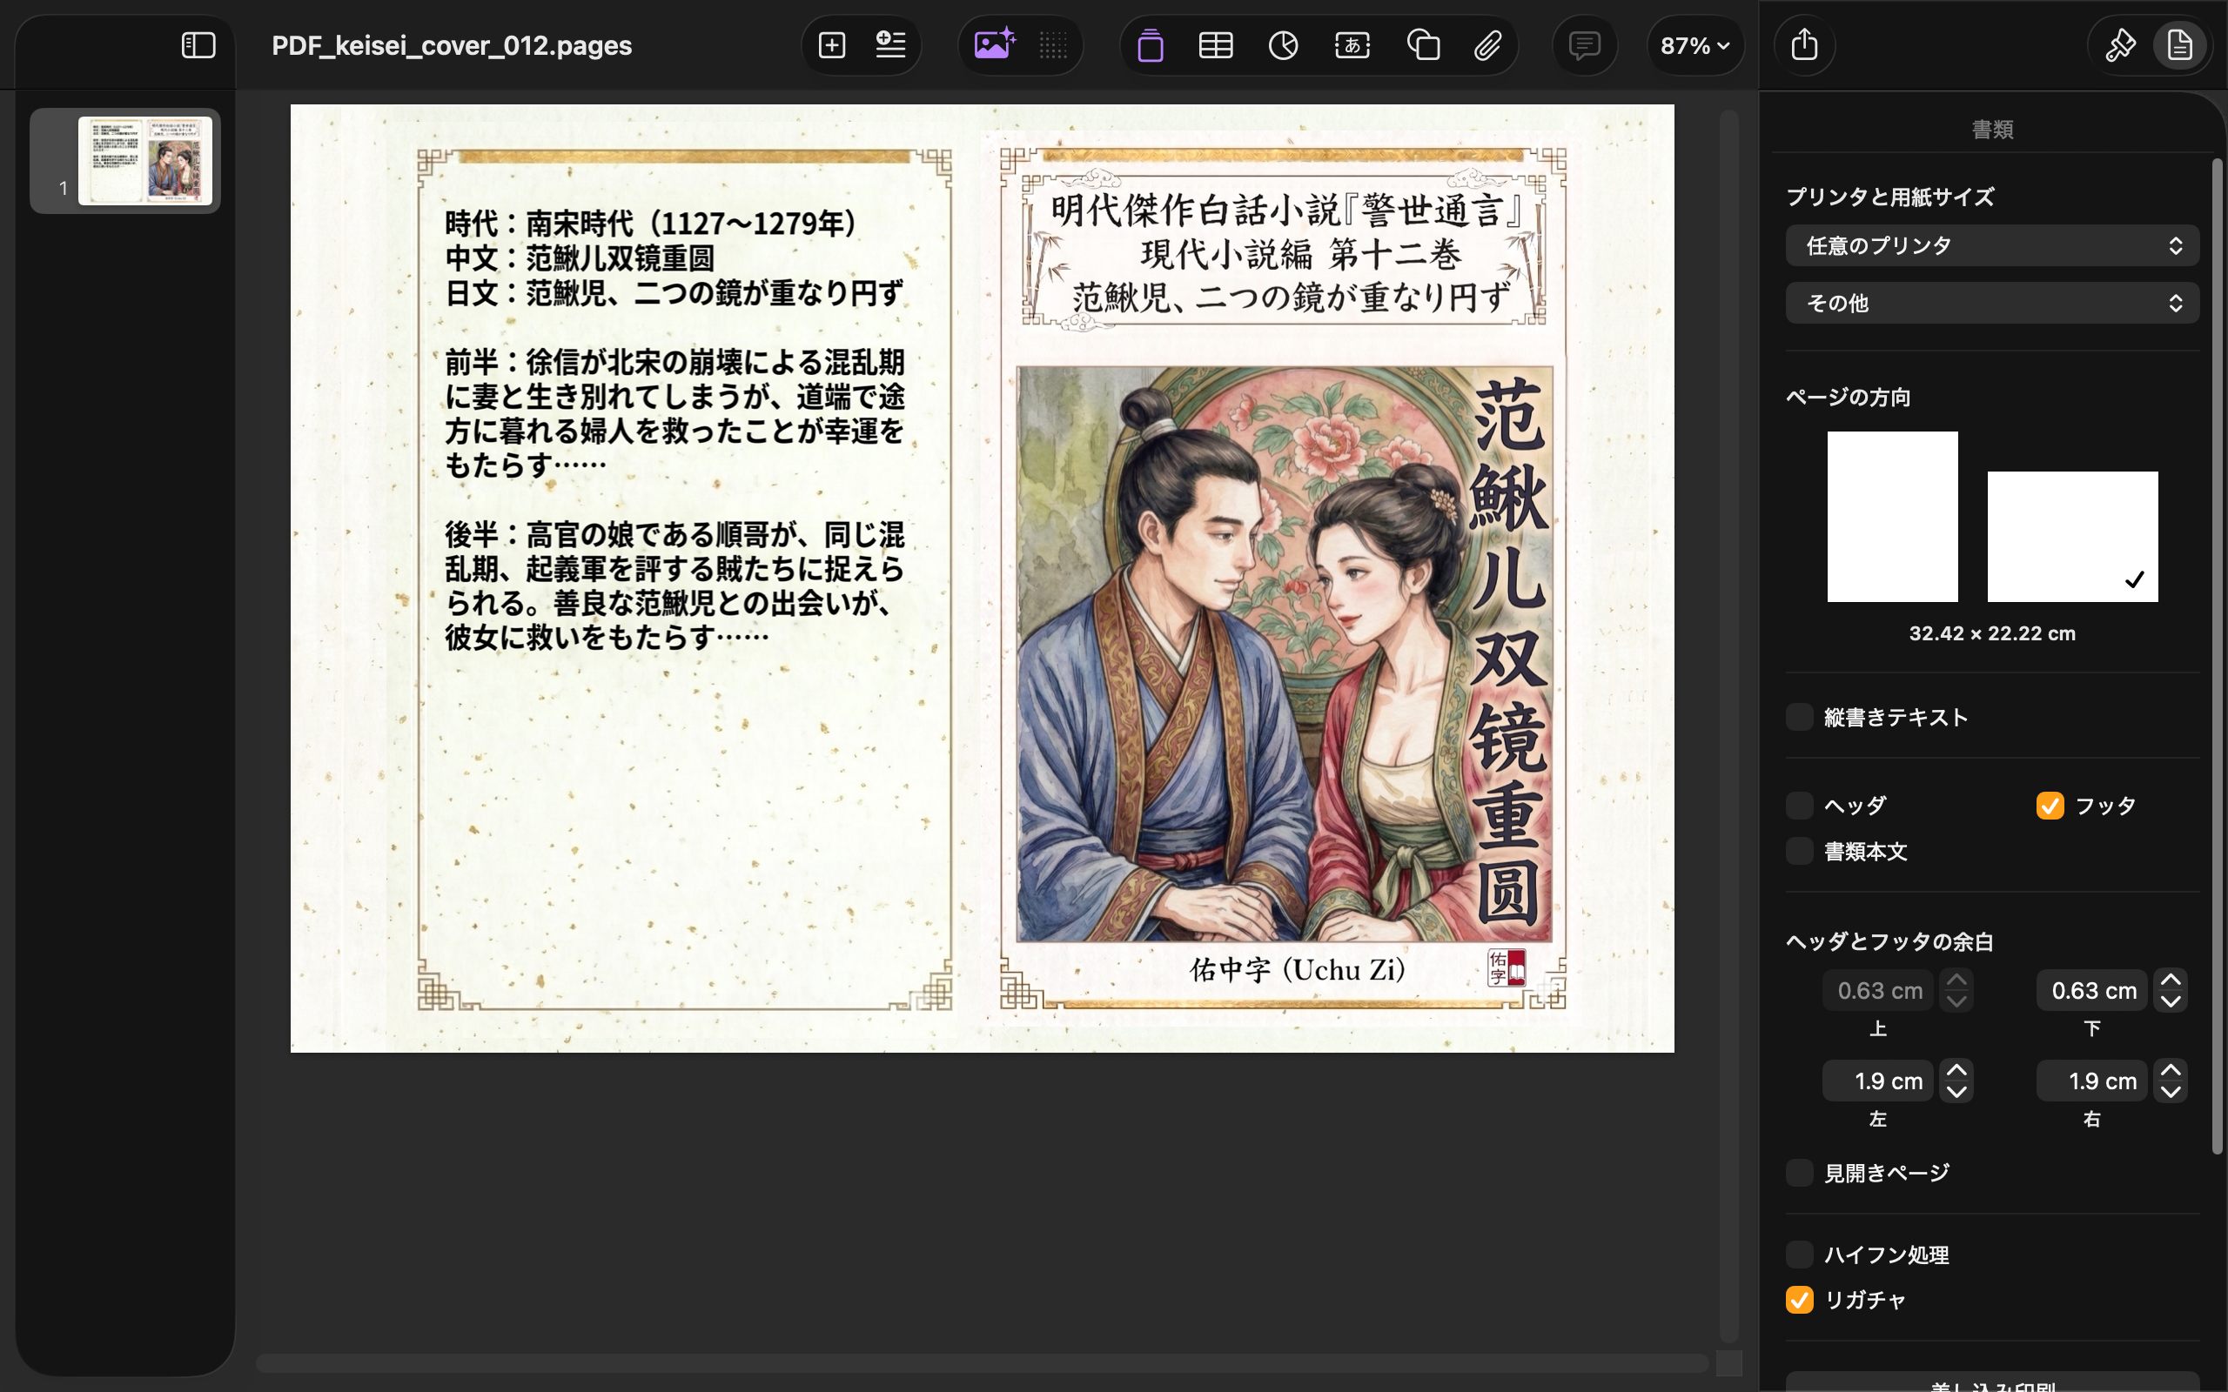Open the shapes tool
Image resolution: width=2228 pixels, height=1392 pixels.
tap(1422, 45)
